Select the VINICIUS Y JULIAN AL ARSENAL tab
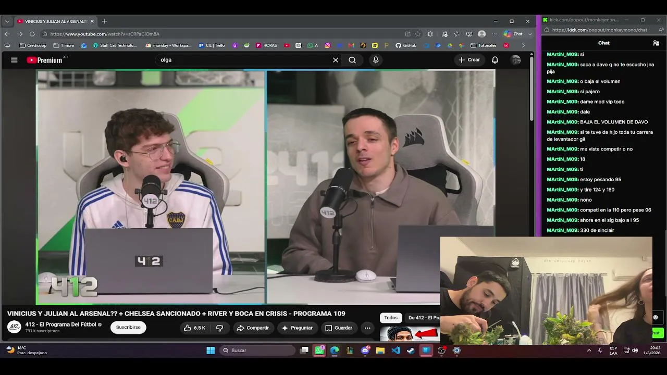Image resolution: width=667 pixels, height=375 pixels. pyautogui.click(x=55, y=21)
